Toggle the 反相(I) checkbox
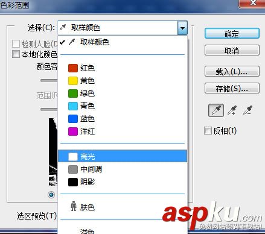 pyautogui.click(x=208, y=131)
